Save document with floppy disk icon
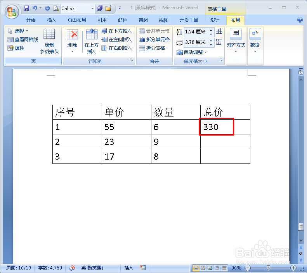This screenshot has height=273, width=307. coord(26,8)
